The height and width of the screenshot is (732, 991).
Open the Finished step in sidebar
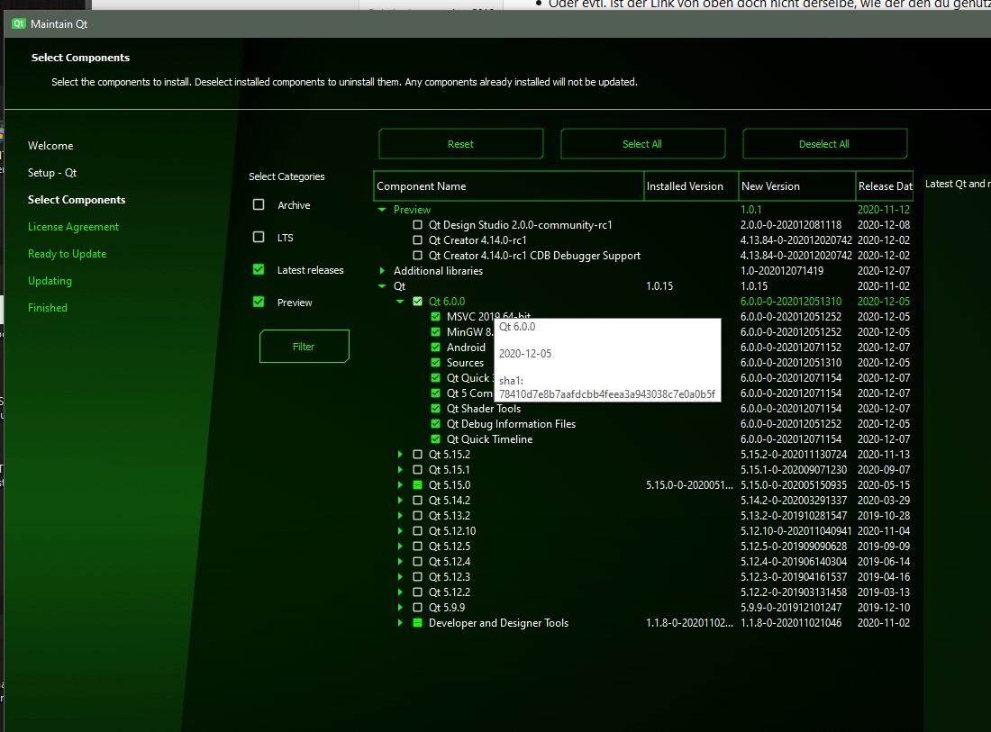(48, 308)
